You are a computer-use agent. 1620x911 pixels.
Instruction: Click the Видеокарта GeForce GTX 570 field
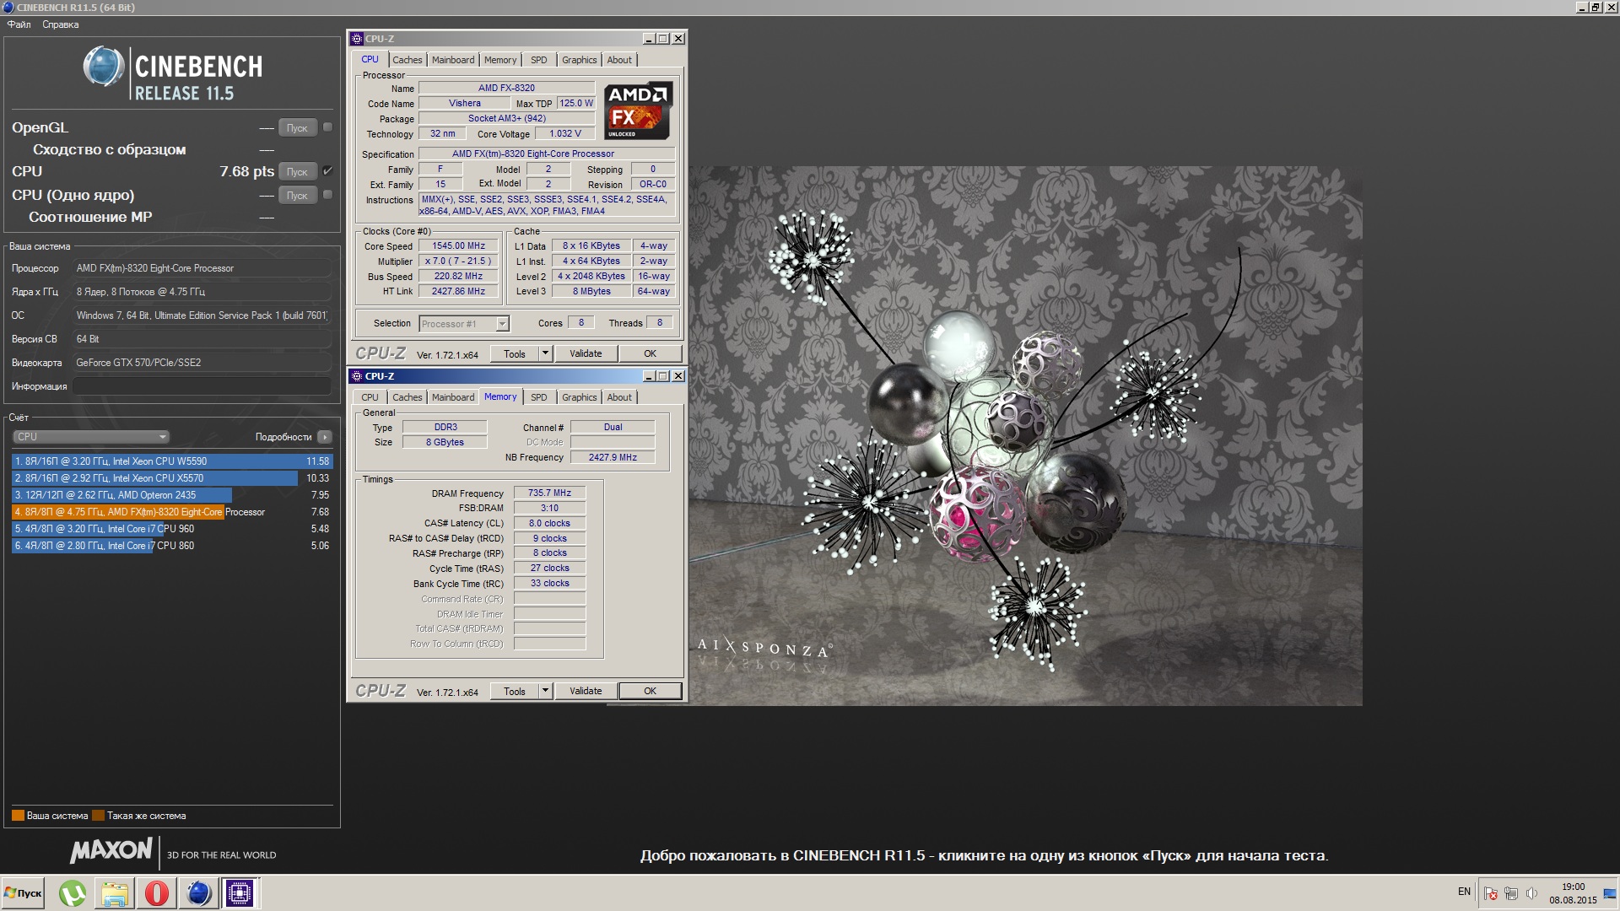202,363
